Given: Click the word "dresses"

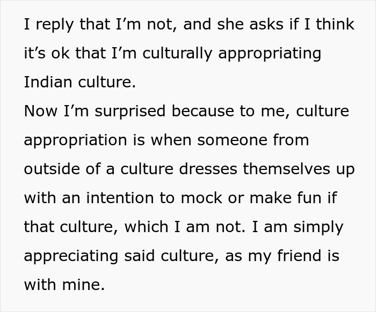Looking at the screenshot, I should click(x=211, y=169).
